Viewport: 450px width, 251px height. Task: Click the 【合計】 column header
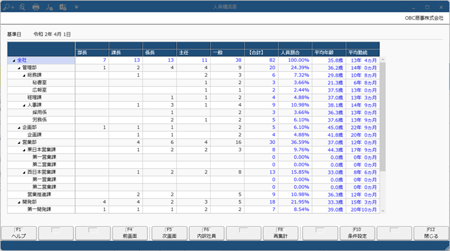pos(261,52)
